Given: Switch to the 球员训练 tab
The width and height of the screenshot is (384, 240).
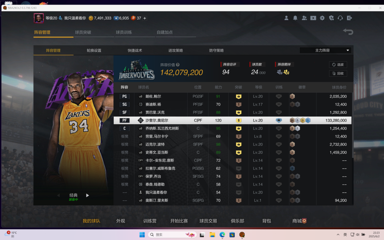Looking at the screenshot, I should coord(124,32).
